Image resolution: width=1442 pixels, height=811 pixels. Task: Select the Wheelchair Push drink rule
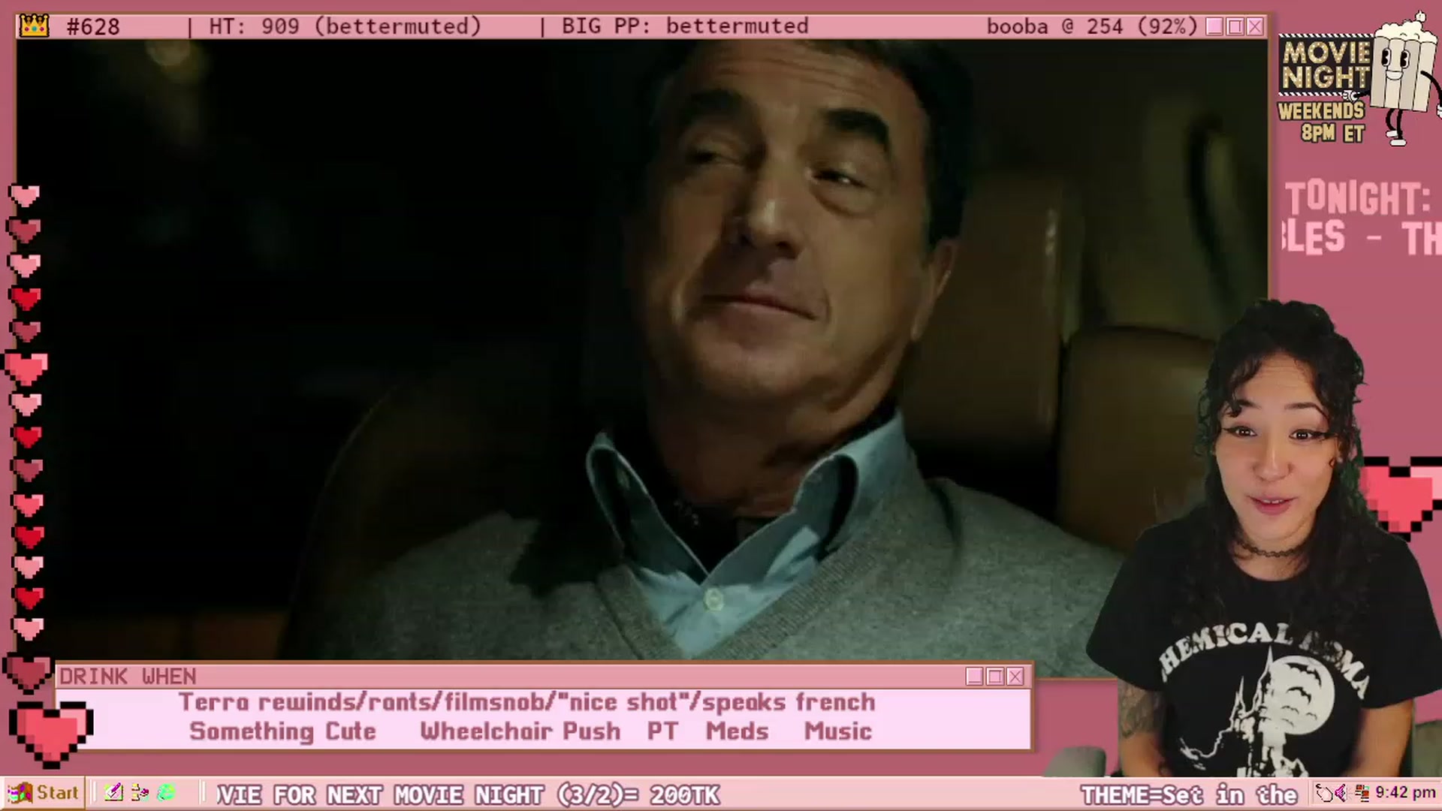[520, 731]
